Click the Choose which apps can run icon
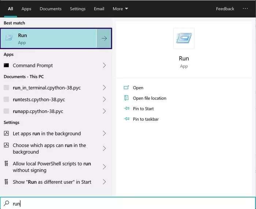 pos(6,145)
